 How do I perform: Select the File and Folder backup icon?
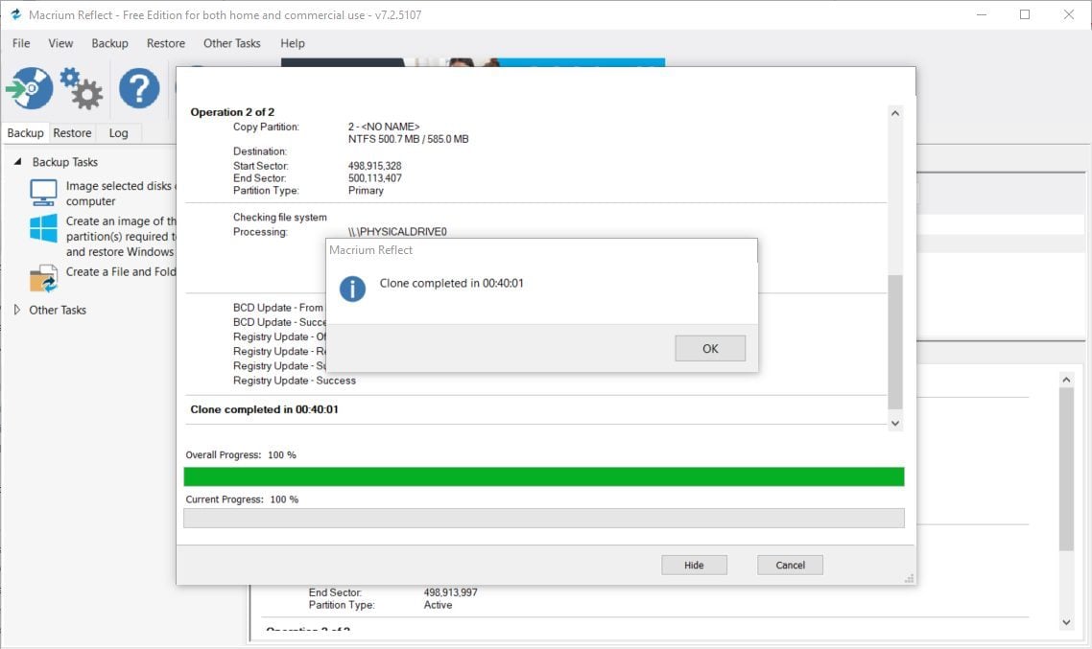(x=43, y=278)
